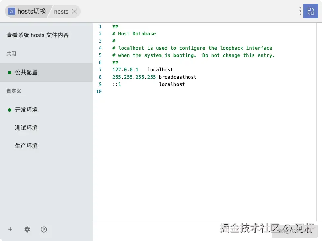The height and width of the screenshot is (241, 322).
Task: Switch to the hosts tab label
Action: click(61, 12)
